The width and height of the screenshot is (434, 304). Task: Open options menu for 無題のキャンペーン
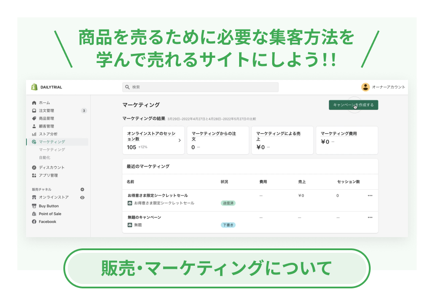click(x=370, y=218)
